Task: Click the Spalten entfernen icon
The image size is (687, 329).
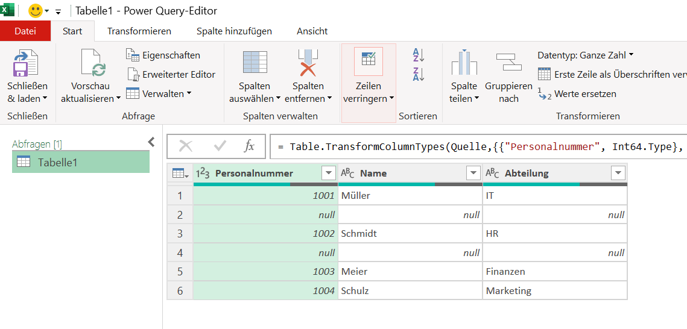Action: click(x=308, y=63)
